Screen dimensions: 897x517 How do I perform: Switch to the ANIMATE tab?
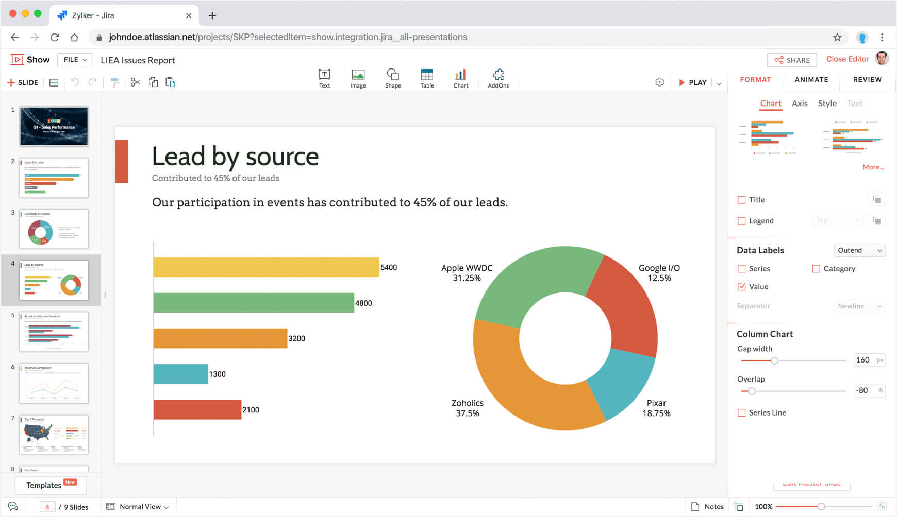click(811, 80)
